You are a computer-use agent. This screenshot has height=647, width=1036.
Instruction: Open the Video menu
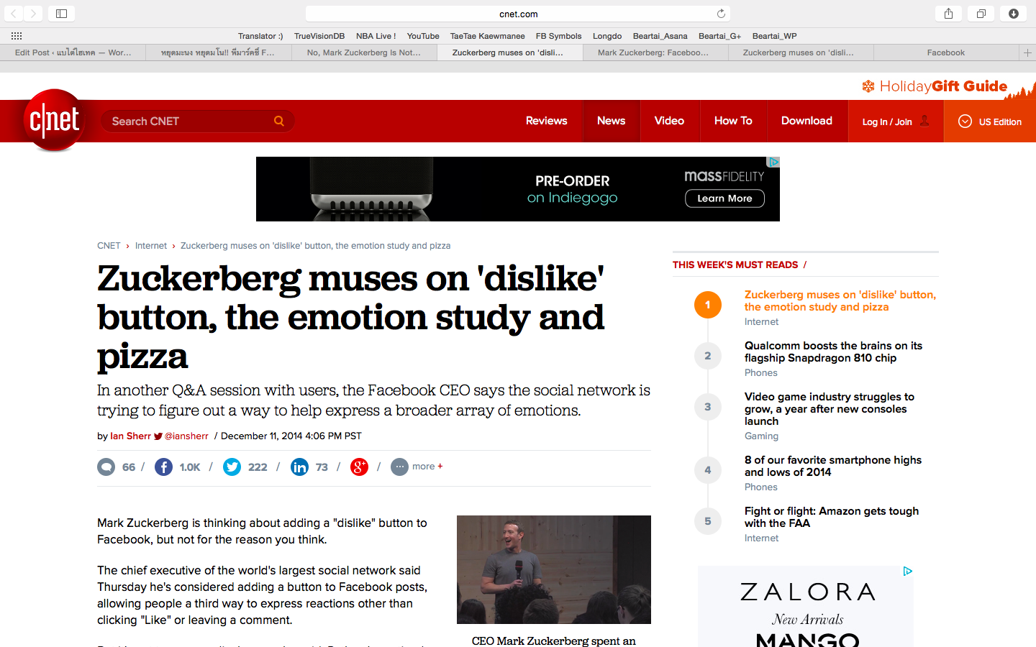(670, 121)
